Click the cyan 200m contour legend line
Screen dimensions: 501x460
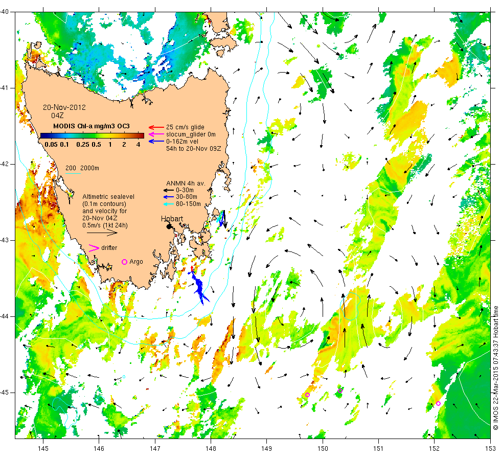click(73, 174)
